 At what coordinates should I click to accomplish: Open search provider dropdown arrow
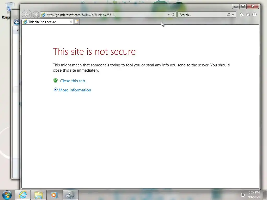233,15
